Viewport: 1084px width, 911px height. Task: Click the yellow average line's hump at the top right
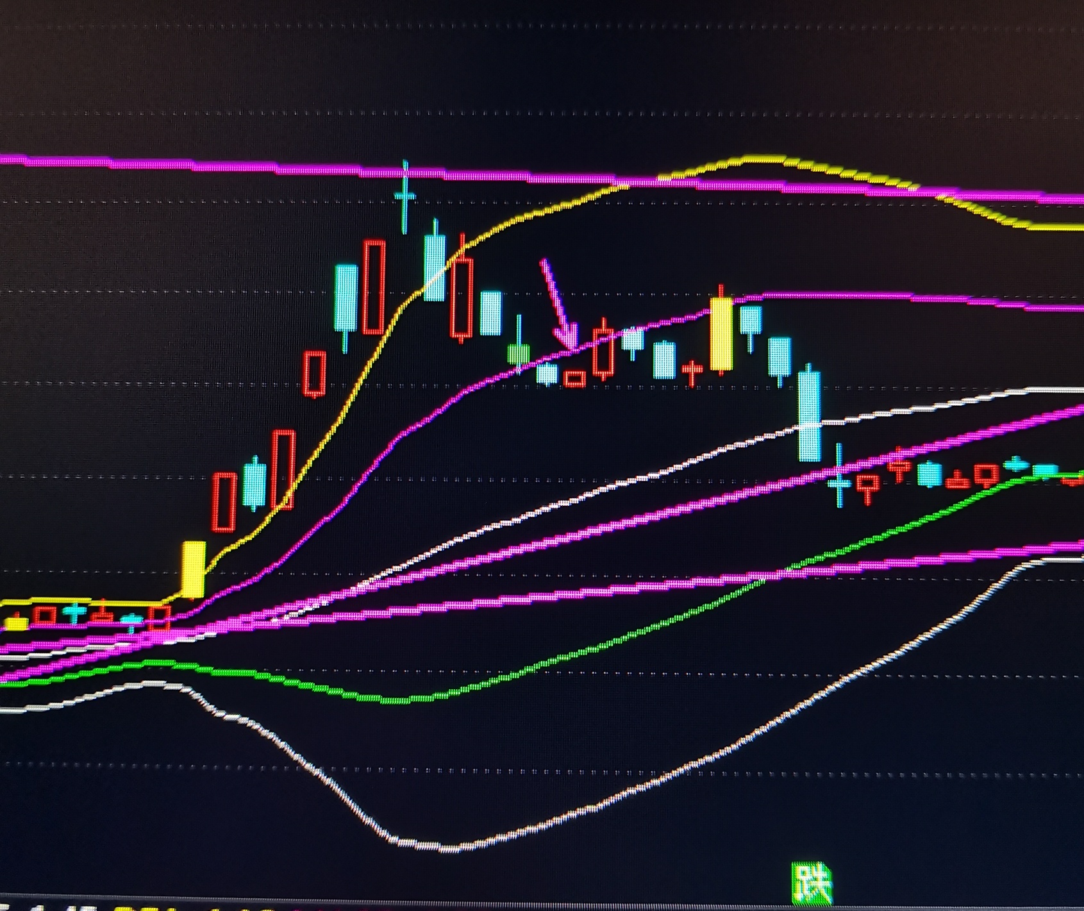pos(763,159)
